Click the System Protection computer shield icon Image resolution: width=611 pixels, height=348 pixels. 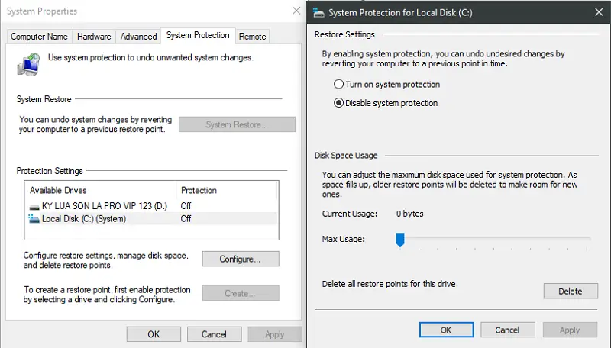coord(28,64)
